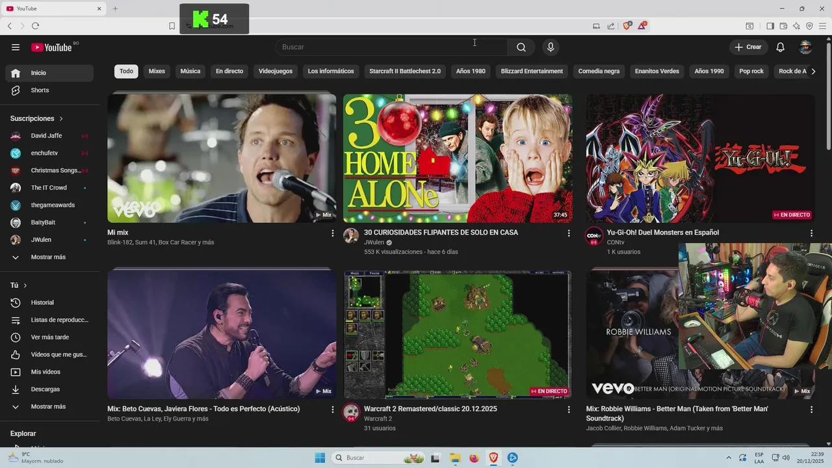Viewport: 832px width, 468px height.
Task: Open the browser main menu icon
Action: 823,26
